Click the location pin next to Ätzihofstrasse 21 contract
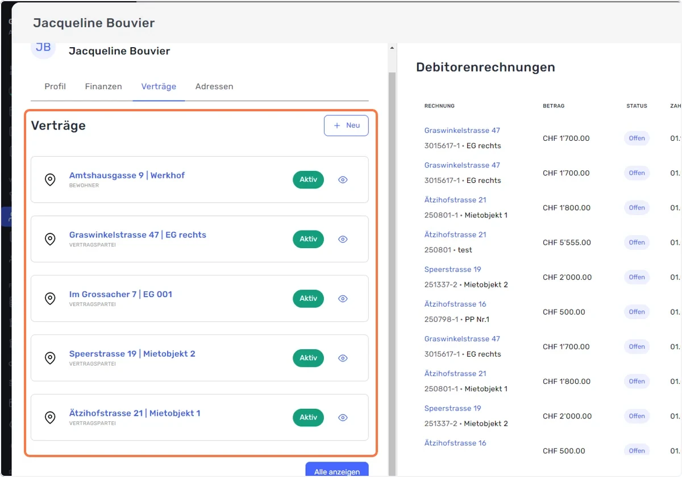The width and height of the screenshot is (682, 477). click(50, 418)
